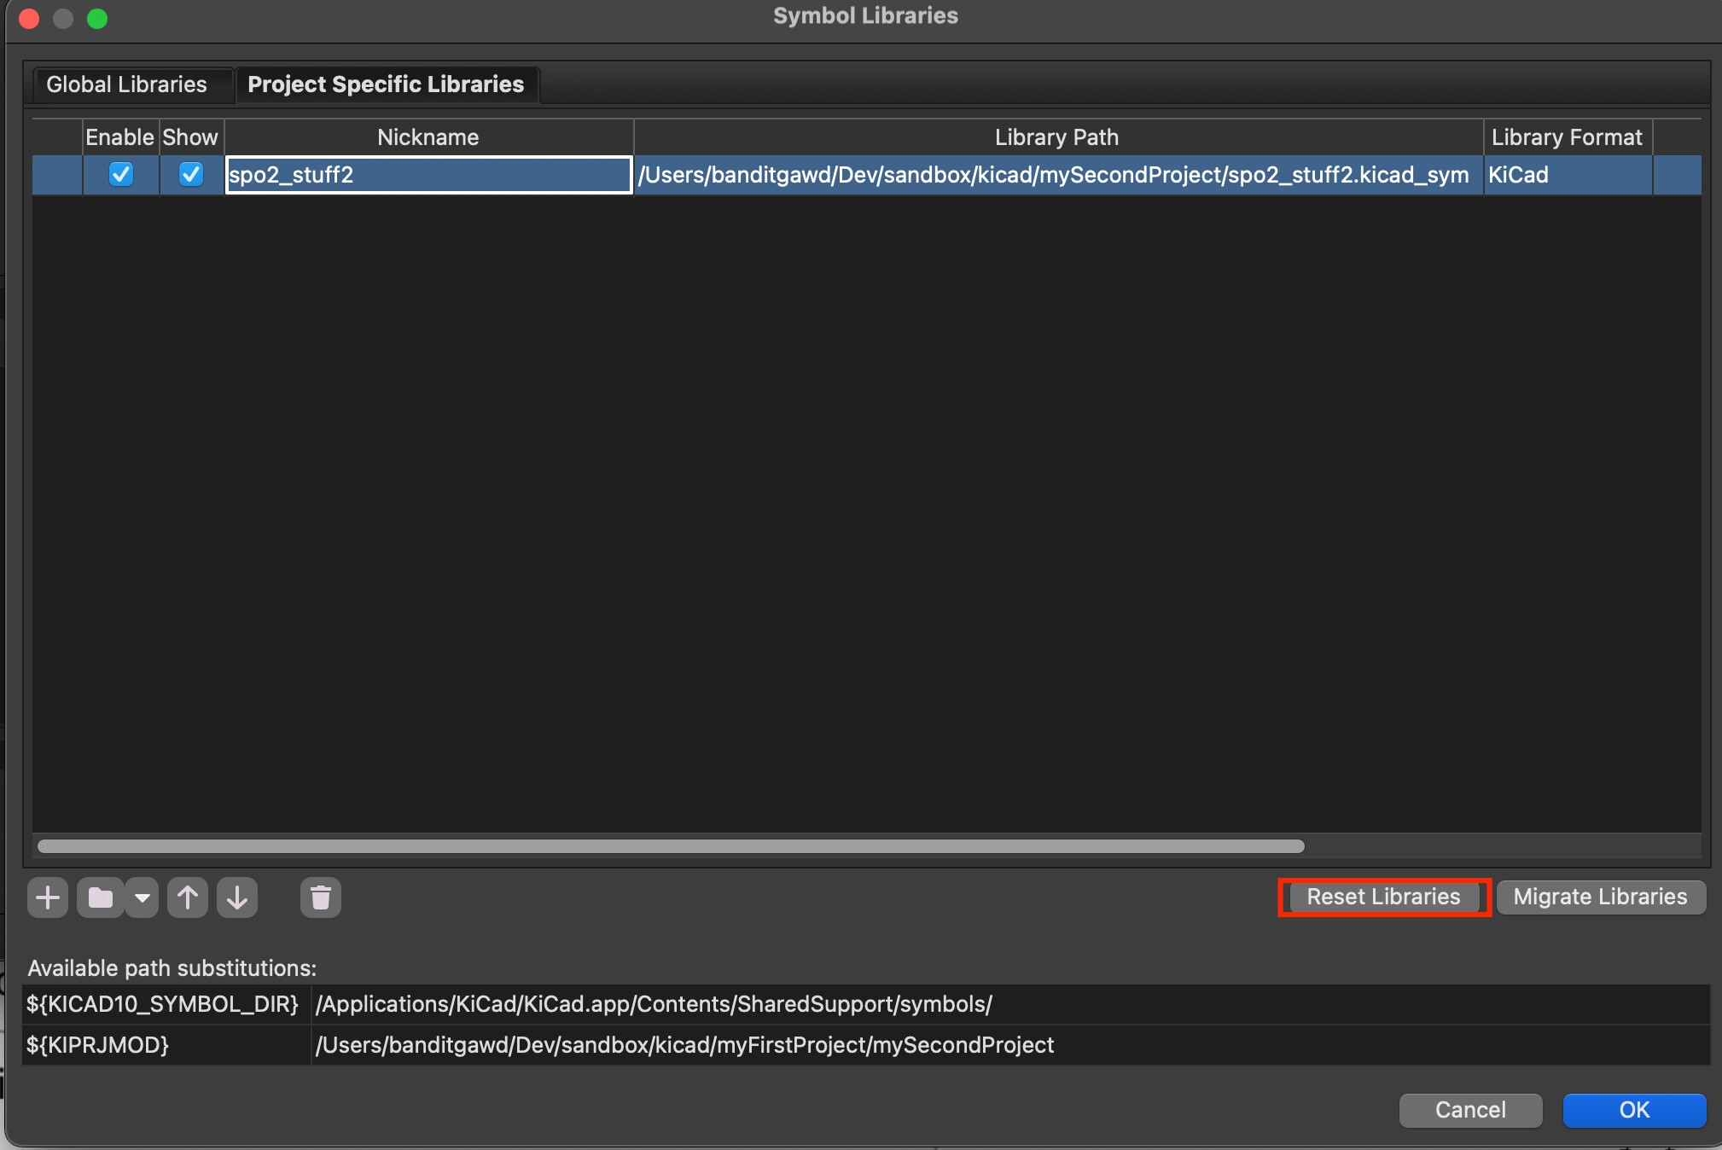1722x1150 pixels.
Task: Open the folder browse icon to add library
Action: [101, 897]
